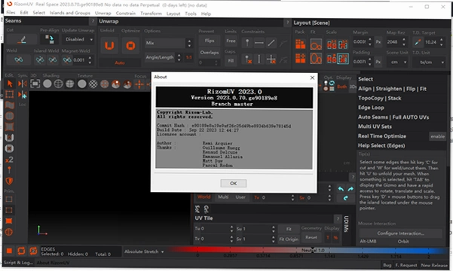Image resolution: width=453 pixels, height=271 pixels.
Task: Open the Scene Unit cm dropdown
Action: tap(399, 62)
